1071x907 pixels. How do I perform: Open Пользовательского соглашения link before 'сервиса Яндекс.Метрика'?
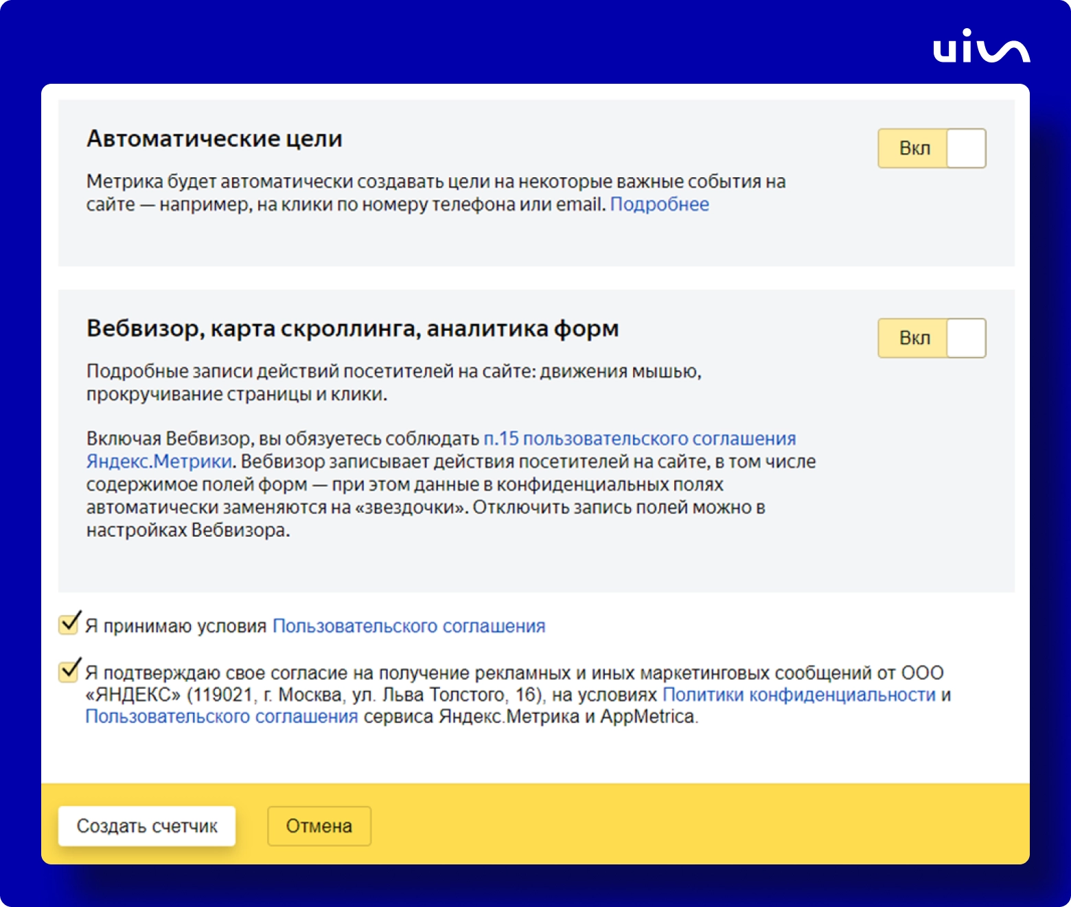[x=222, y=717]
